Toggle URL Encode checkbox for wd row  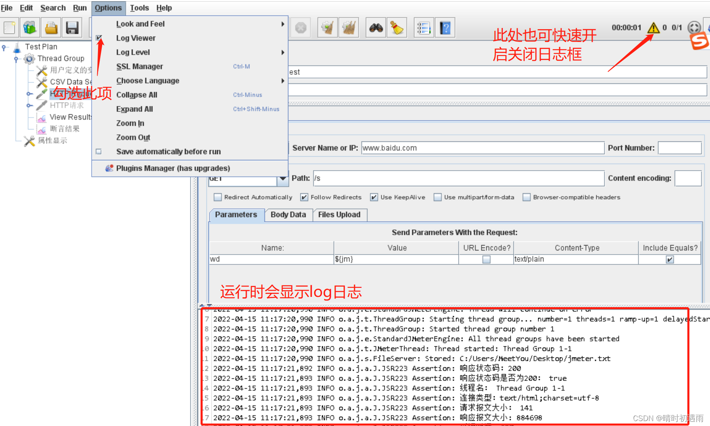486,259
